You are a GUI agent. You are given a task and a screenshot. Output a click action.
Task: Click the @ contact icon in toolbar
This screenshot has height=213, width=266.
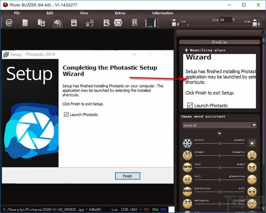[x=9, y=23]
